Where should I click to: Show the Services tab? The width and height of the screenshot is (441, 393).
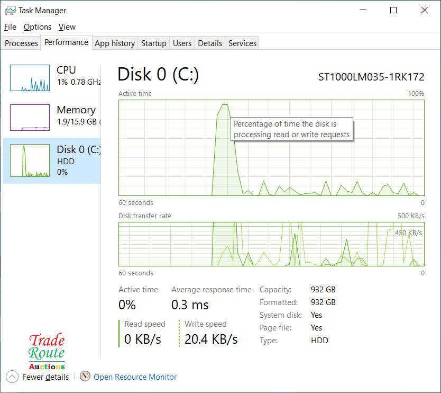click(x=242, y=43)
